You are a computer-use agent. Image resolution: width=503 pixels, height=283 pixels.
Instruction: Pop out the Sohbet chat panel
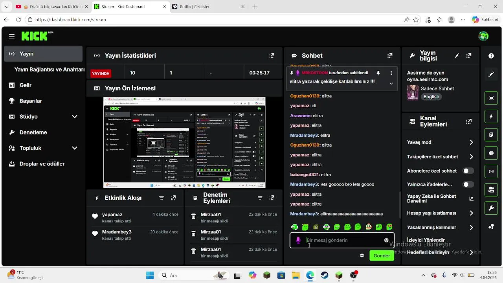click(390, 56)
